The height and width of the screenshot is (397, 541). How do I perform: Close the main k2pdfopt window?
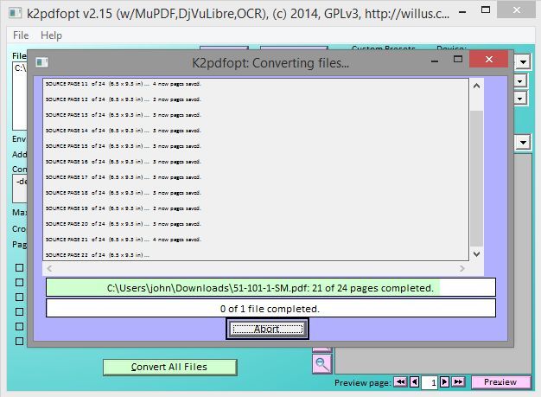517,10
